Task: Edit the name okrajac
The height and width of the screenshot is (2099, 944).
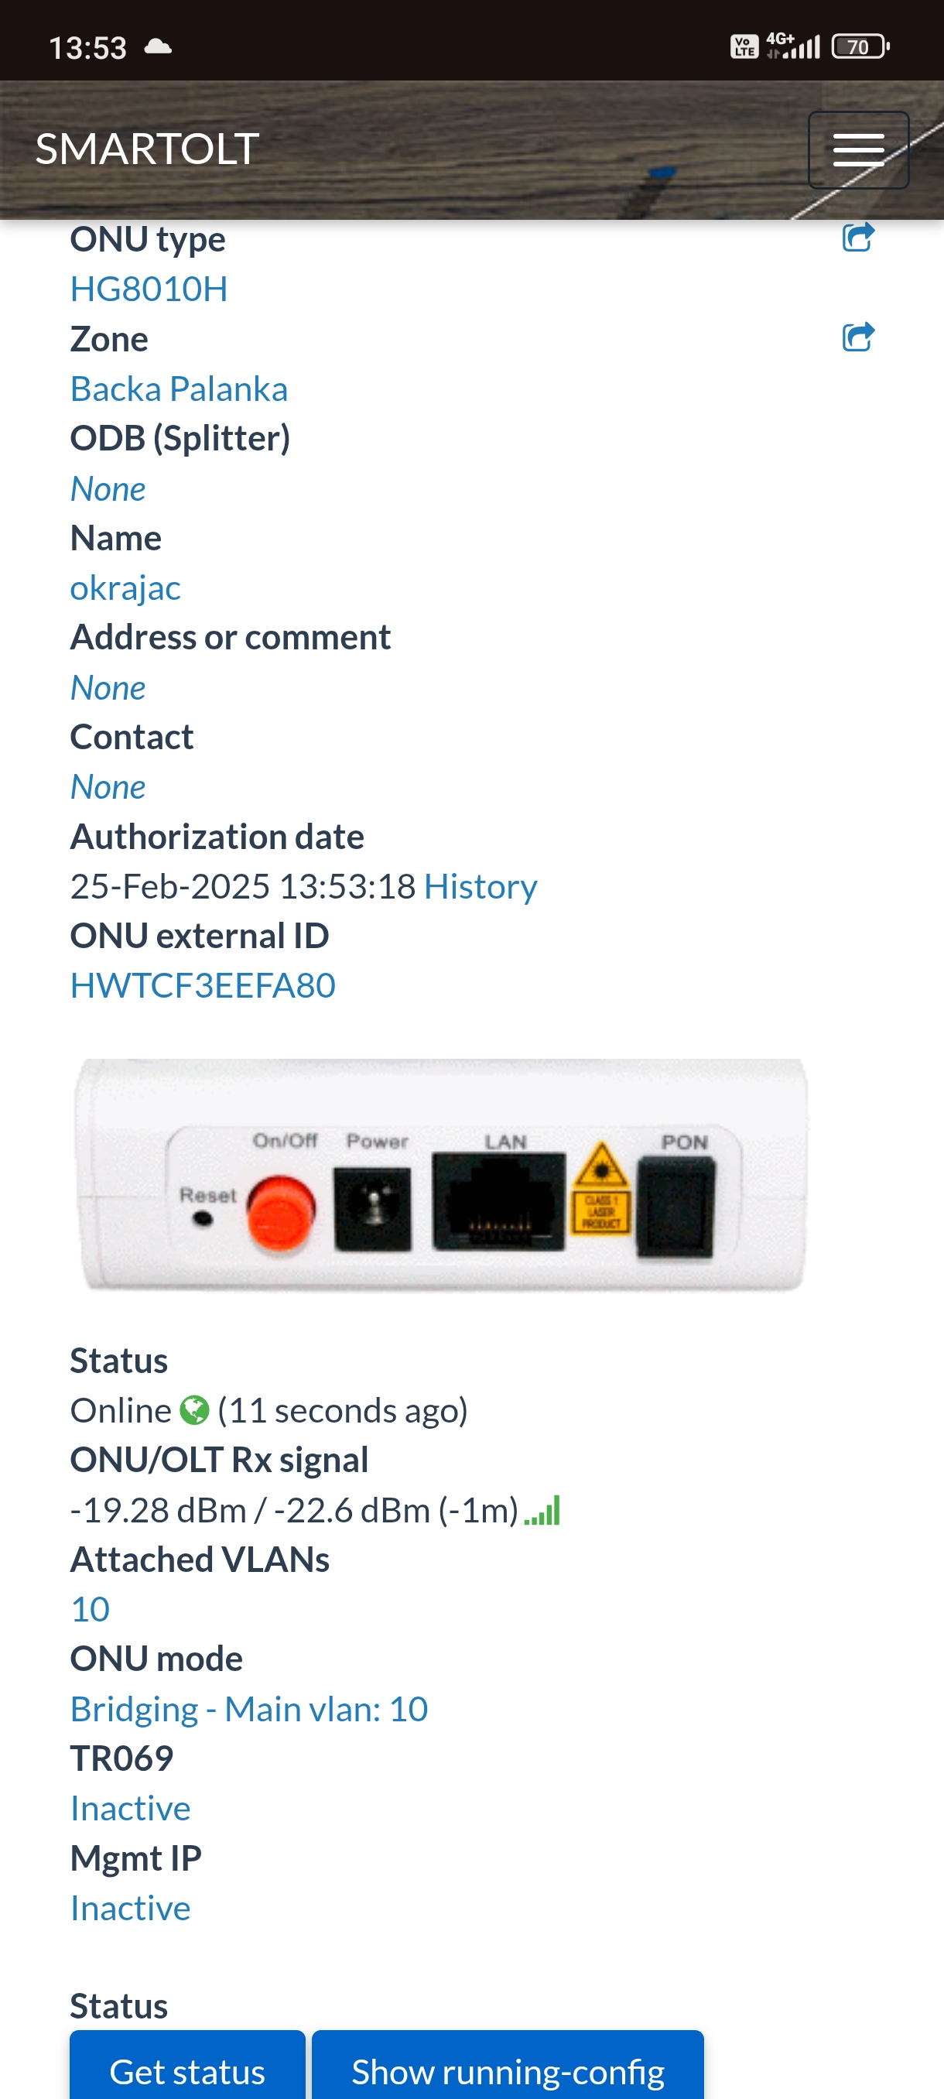Action: click(x=125, y=587)
